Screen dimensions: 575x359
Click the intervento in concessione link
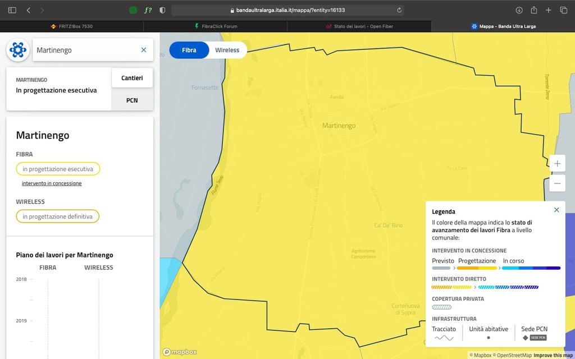(x=52, y=183)
